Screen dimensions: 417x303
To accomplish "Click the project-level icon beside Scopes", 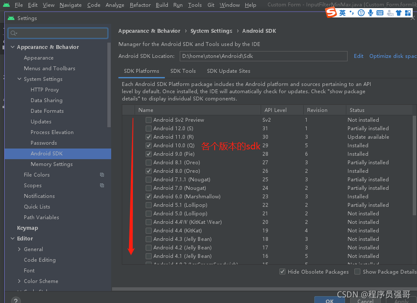I will [102, 185].
